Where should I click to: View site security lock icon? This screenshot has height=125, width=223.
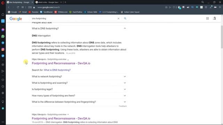(x=34, y=7)
